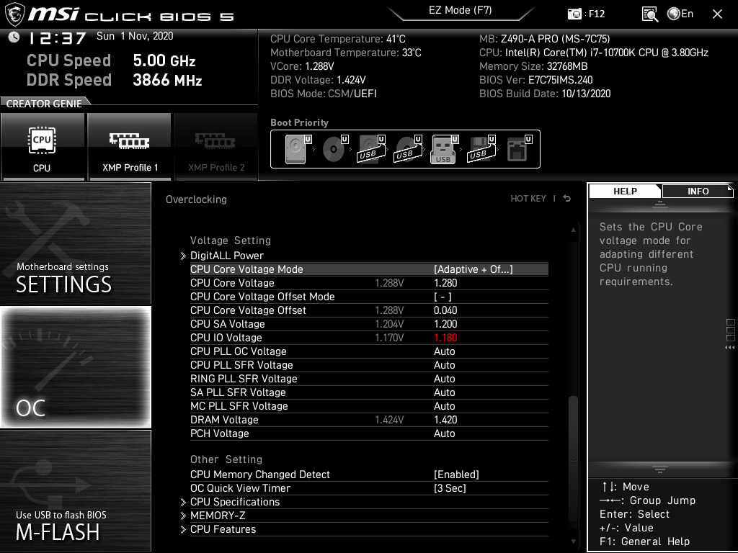Select the USB CD/DVD boot icon
The height and width of the screenshot is (553, 738).
tap(409, 148)
